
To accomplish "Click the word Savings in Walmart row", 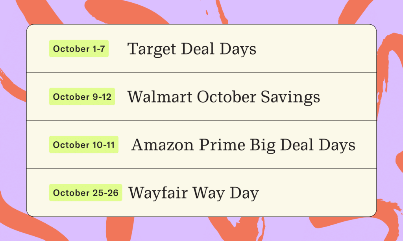I will coord(290,97).
